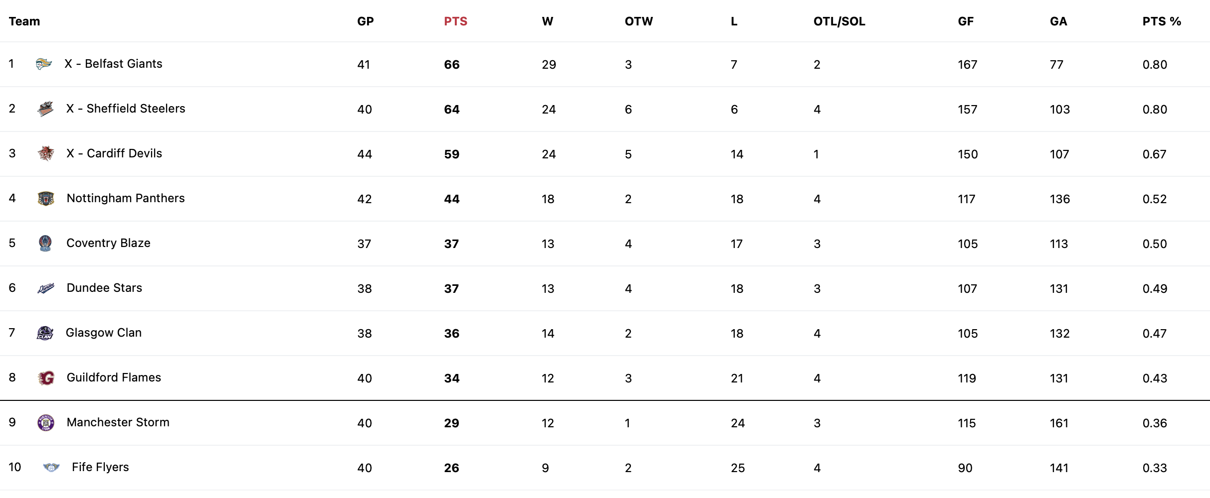Open the Nottingham Panthers team link
Image resolution: width=1210 pixels, height=498 pixels.
point(126,198)
